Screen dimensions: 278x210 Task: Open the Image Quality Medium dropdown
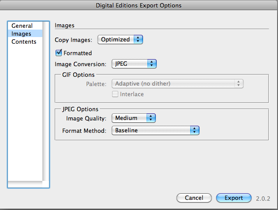(134, 118)
